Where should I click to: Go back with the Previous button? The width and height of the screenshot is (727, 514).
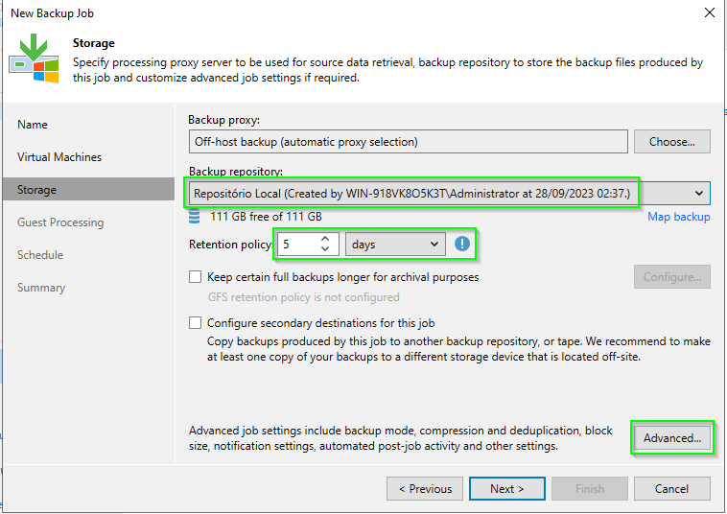(x=425, y=489)
